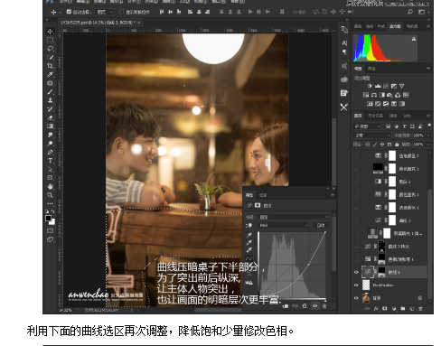Open the Histogram panel flyout menu
Viewport: 441px width, 346px height.
[428, 26]
